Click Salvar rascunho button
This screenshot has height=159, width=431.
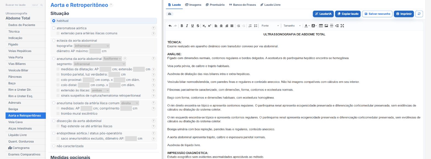click(x=377, y=14)
